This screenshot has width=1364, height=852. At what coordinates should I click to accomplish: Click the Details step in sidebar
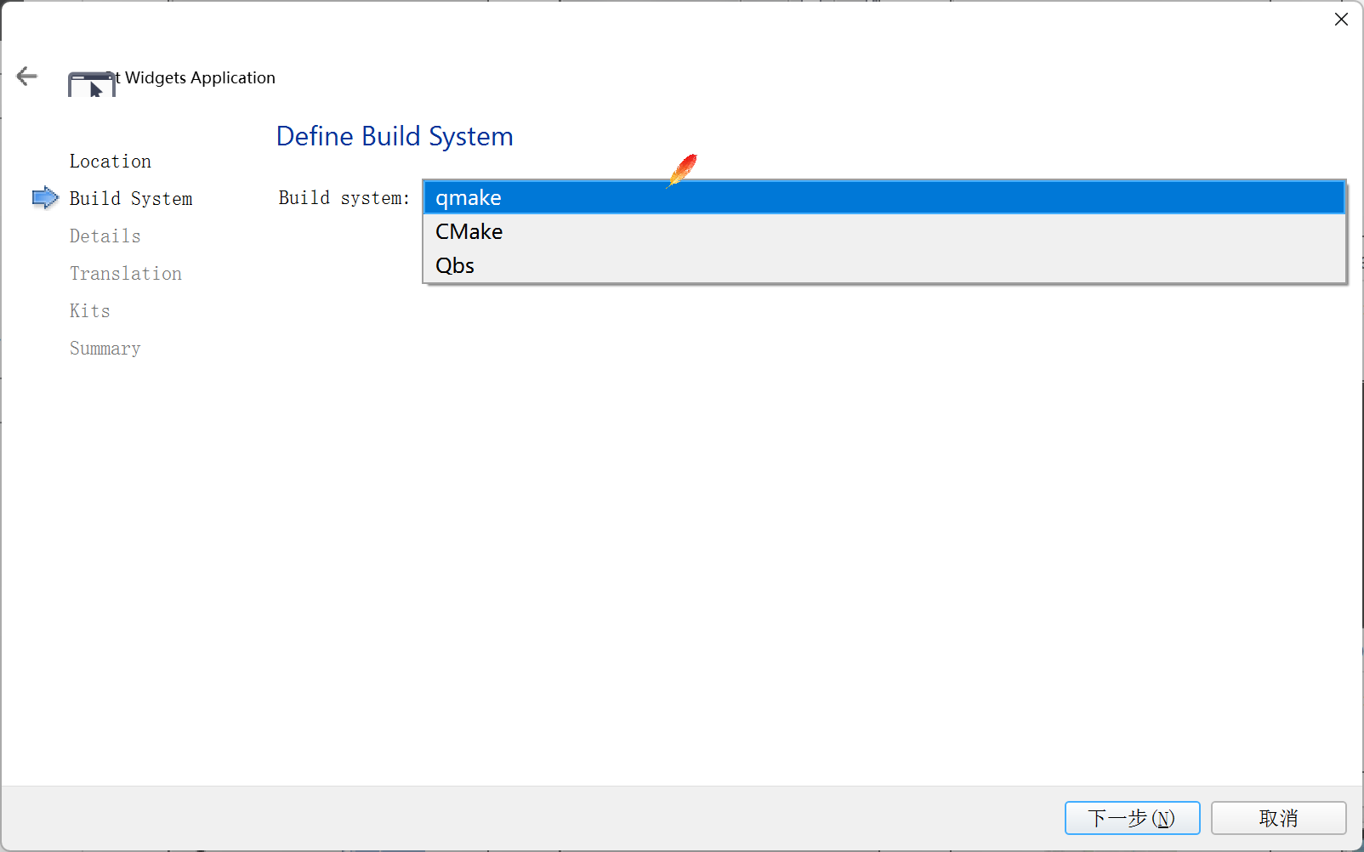pyautogui.click(x=105, y=236)
